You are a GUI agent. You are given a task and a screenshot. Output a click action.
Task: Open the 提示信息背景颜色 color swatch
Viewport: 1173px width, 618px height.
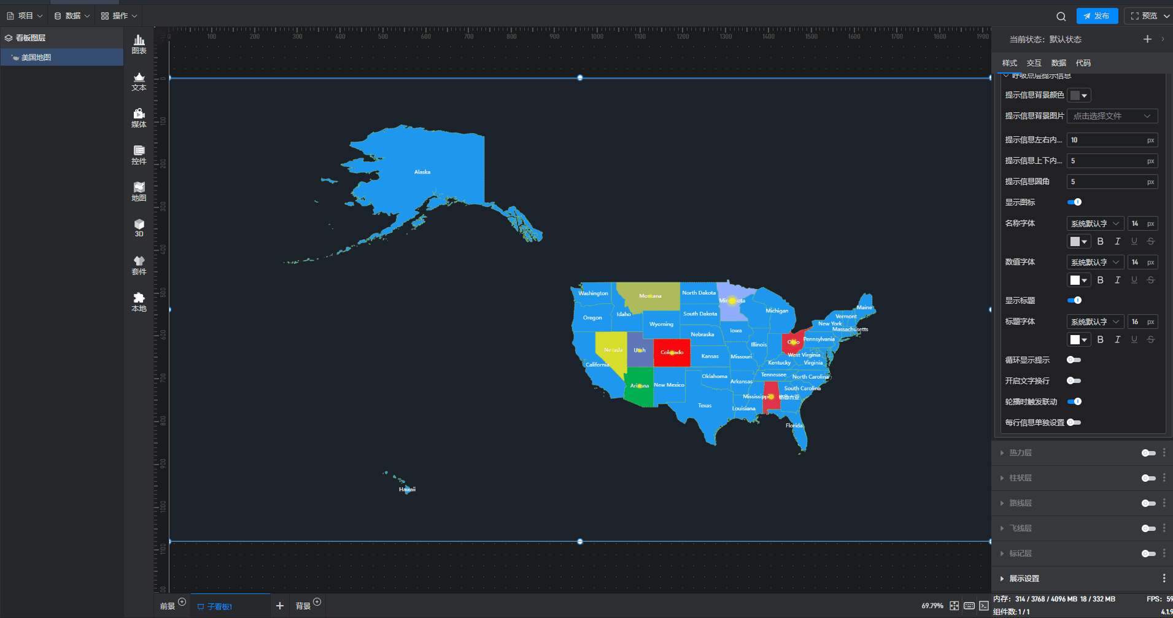point(1078,95)
